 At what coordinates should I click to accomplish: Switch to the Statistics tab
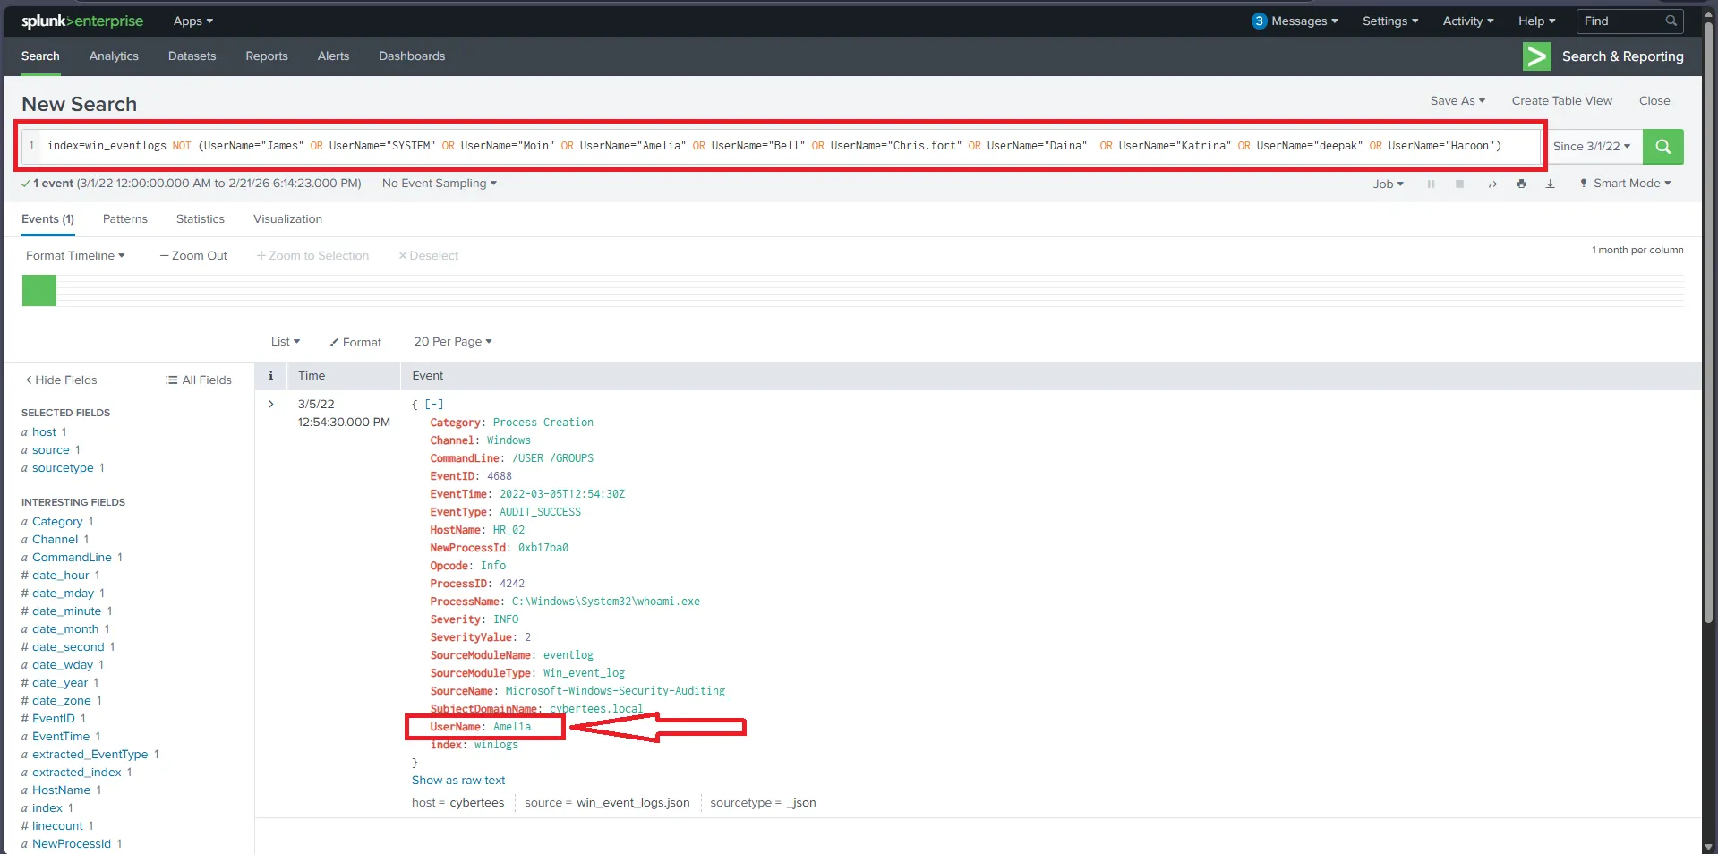point(199,218)
